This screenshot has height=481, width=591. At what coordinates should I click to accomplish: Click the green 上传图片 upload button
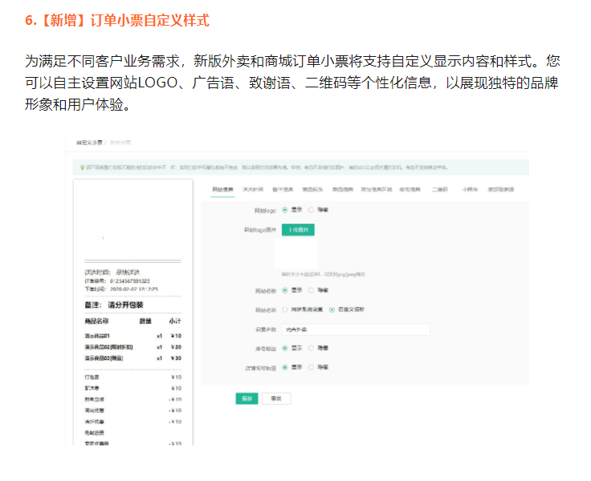[298, 229]
